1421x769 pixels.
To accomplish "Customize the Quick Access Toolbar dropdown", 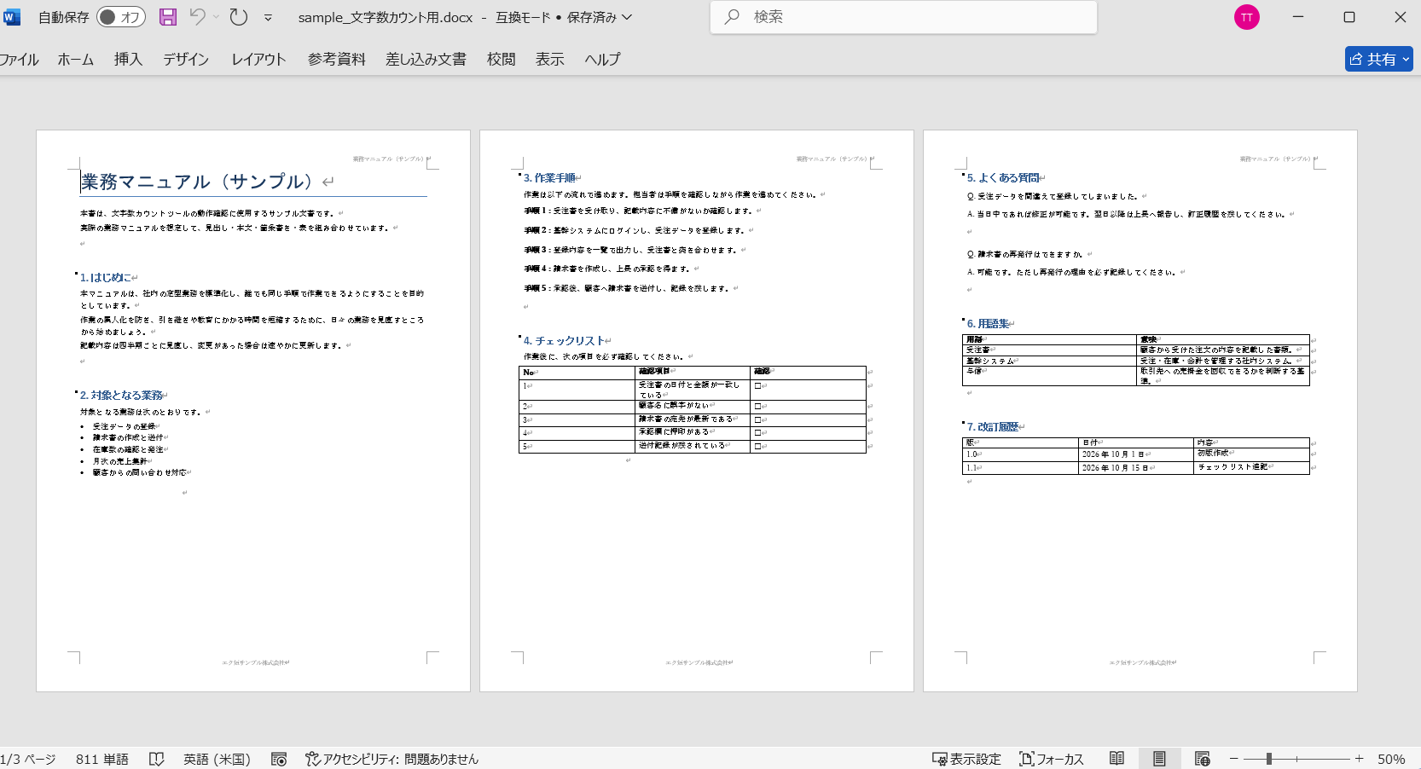I will 268,17.
